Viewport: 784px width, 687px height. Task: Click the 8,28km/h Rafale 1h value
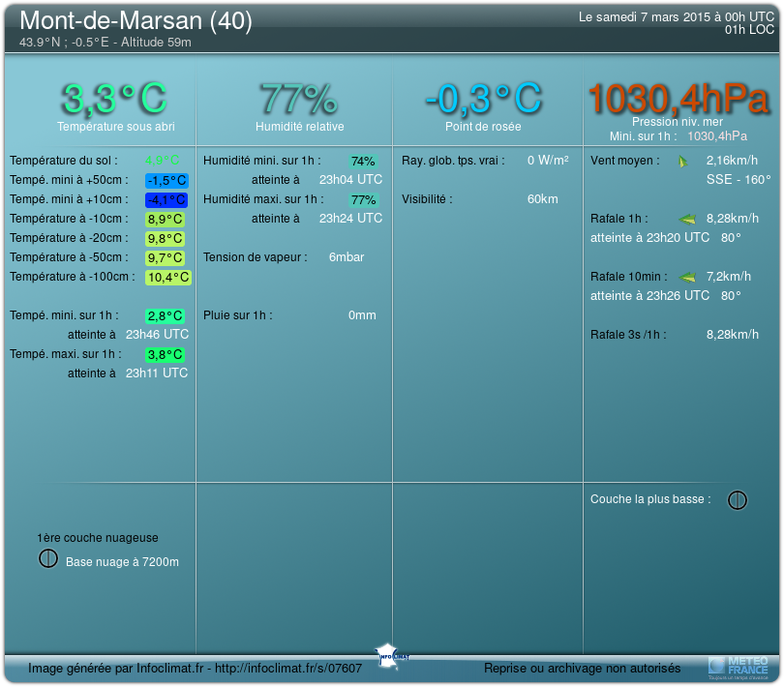pos(733,219)
